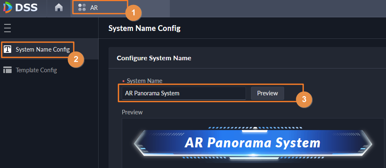Click the red required asterisk

coord(123,81)
